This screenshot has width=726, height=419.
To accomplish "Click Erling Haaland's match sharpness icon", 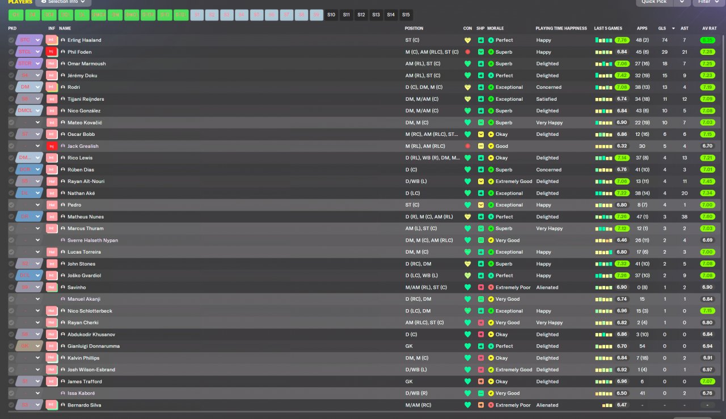I will (x=481, y=40).
